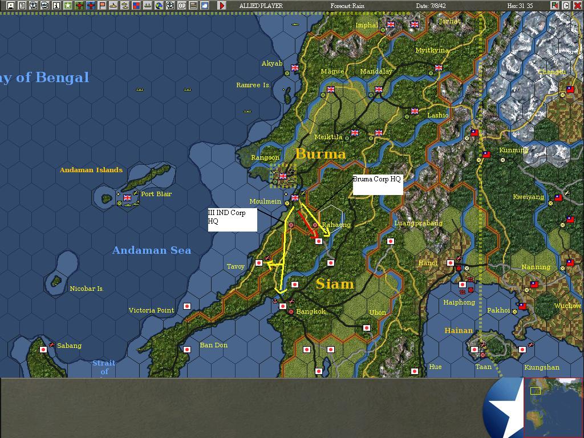
Task: Select the Japanese flag below Rahaeng
Action: (319, 241)
